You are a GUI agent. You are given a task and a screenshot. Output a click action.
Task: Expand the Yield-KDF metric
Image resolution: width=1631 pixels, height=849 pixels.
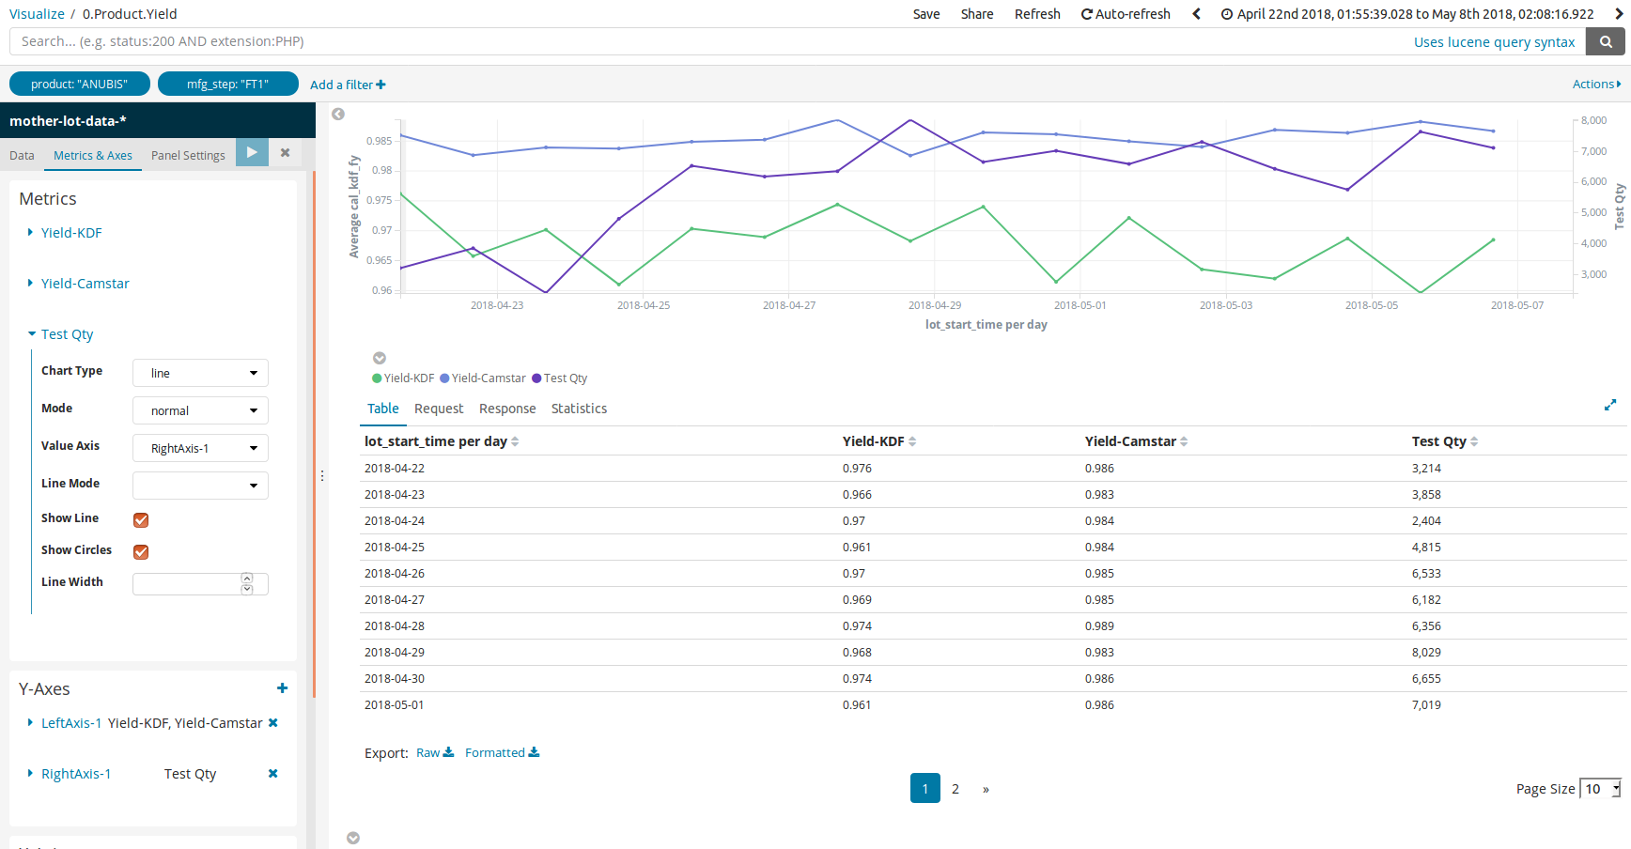[65, 233]
